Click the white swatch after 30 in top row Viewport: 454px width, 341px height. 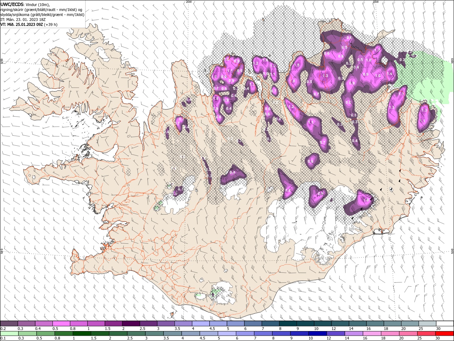click(445, 324)
